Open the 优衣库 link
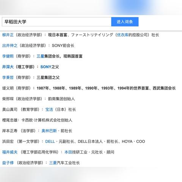182x182 pixels. coord(122,35)
